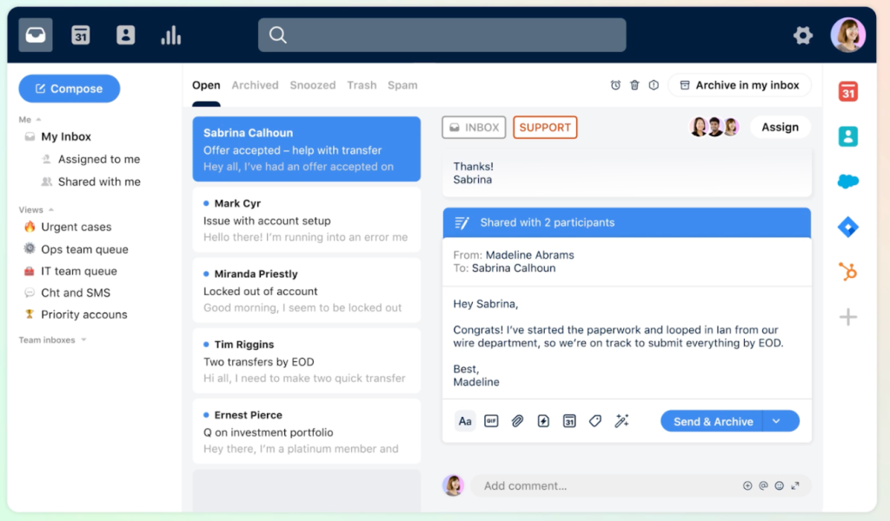Set a snooze with the alarm clock icon
The width and height of the screenshot is (890, 521).
615,84
